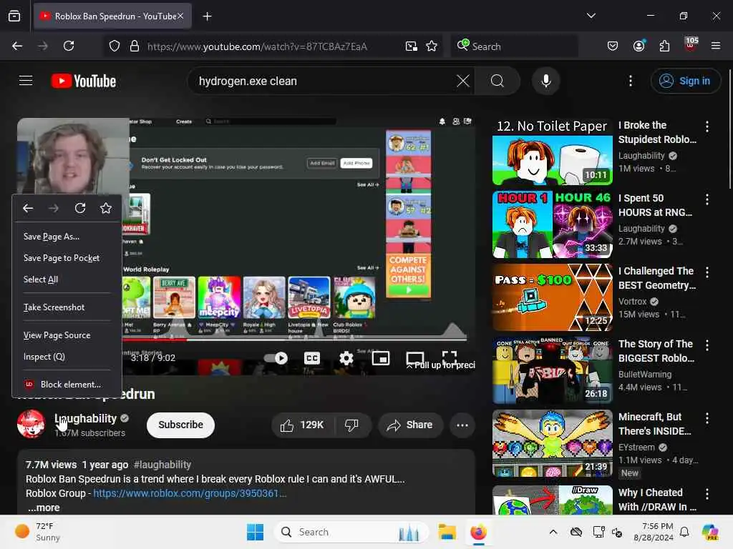Click the picture-in-picture icon in address bar
Screen dimensions: 733x549
click(x=412, y=46)
